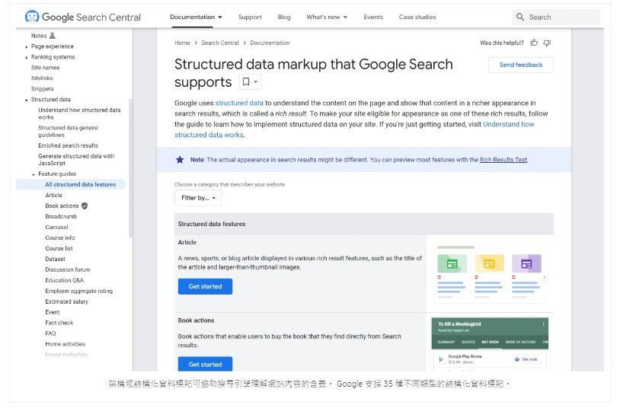The image size is (617, 408).
Task: Click the star icon in the note banner
Action: (x=180, y=160)
